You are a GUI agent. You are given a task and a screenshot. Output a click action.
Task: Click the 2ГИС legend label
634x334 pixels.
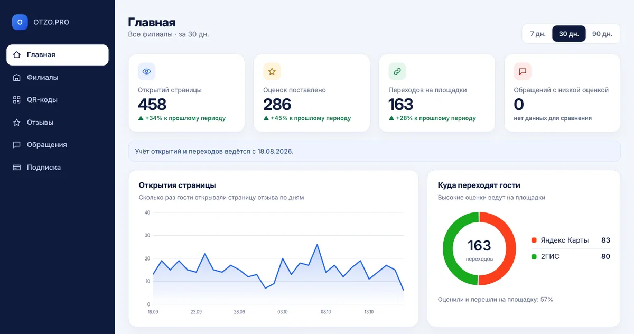pos(550,257)
